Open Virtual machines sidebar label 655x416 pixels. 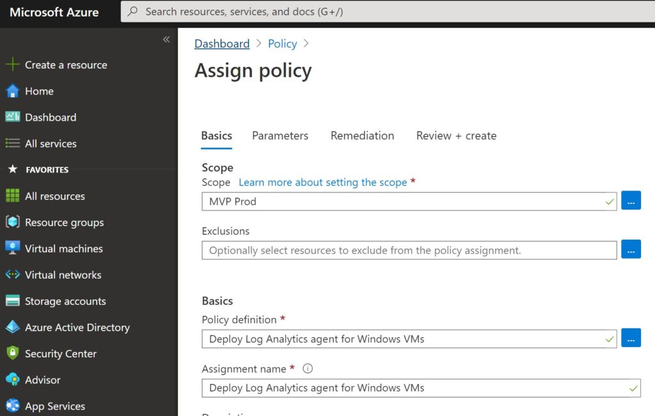(x=64, y=249)
